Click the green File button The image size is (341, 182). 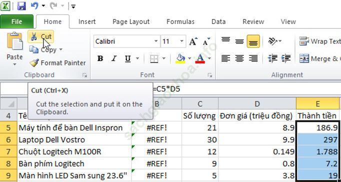click(x=16, y=21)
